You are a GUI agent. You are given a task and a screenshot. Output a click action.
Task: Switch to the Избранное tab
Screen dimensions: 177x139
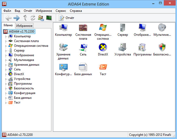pos(24,26)
